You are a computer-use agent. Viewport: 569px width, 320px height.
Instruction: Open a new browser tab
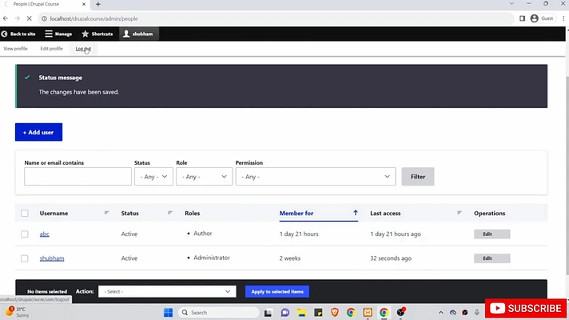pos(98,4)
